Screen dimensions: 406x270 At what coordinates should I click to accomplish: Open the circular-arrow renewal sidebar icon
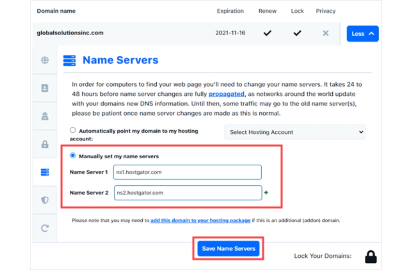pos(45,228)
